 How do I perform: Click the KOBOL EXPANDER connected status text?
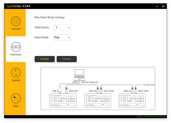150,117
